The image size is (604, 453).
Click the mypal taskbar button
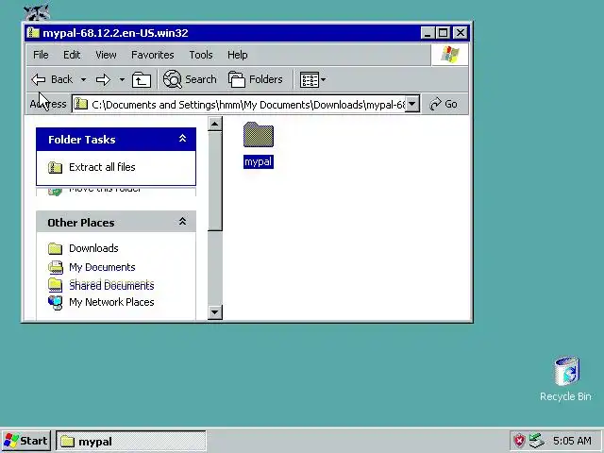click(x=131, y=441)
